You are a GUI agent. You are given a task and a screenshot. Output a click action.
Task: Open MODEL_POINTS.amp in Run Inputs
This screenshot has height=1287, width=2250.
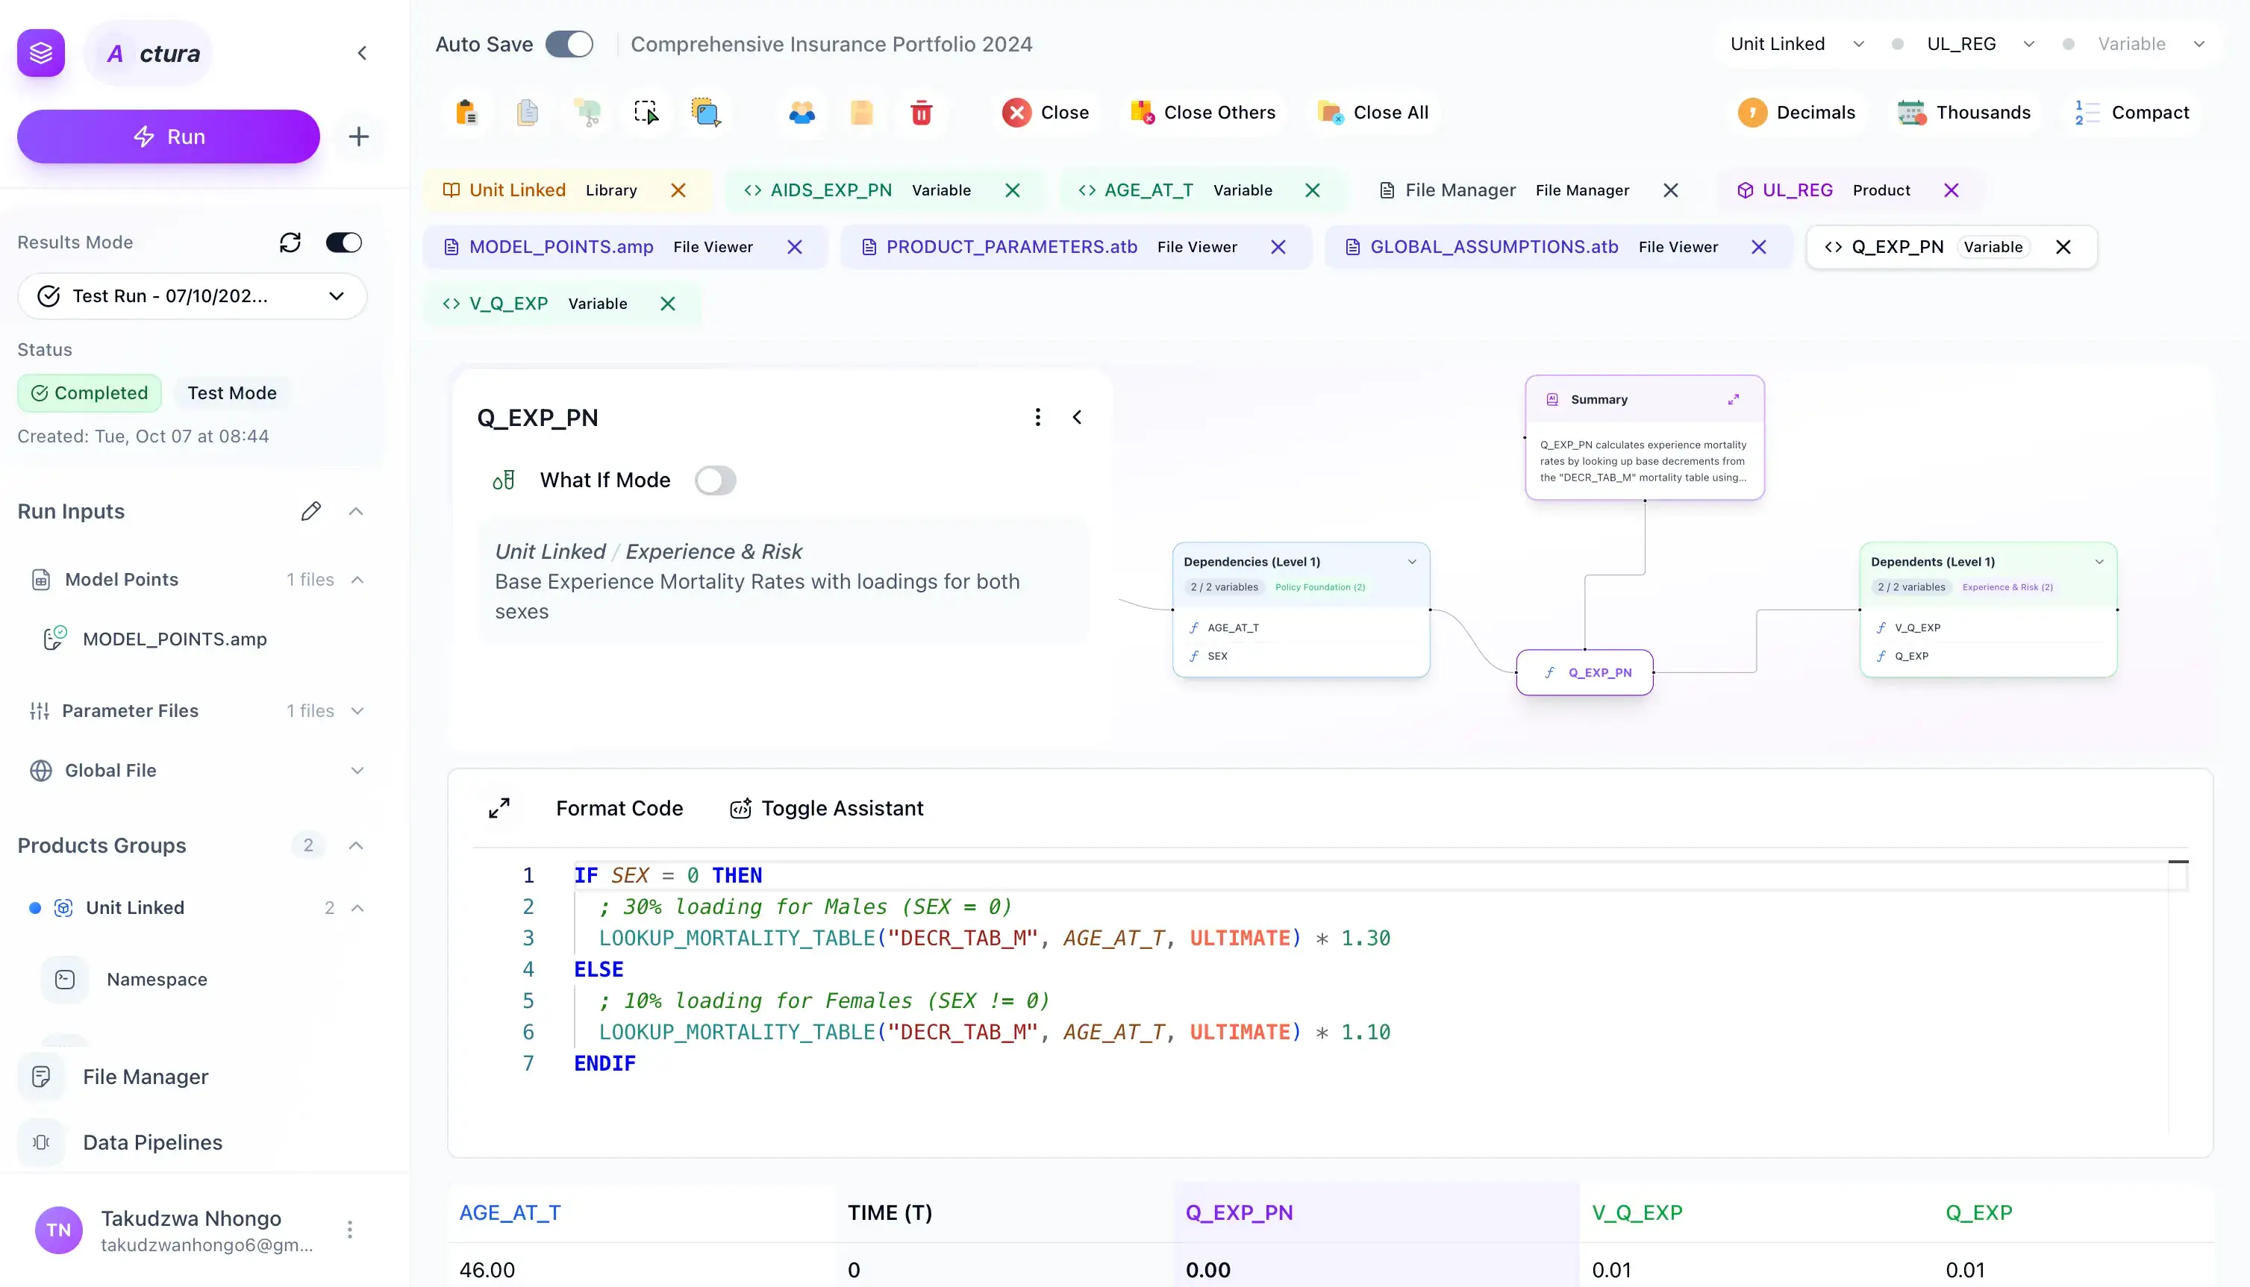pyautogui.click(x=175, y=639)
